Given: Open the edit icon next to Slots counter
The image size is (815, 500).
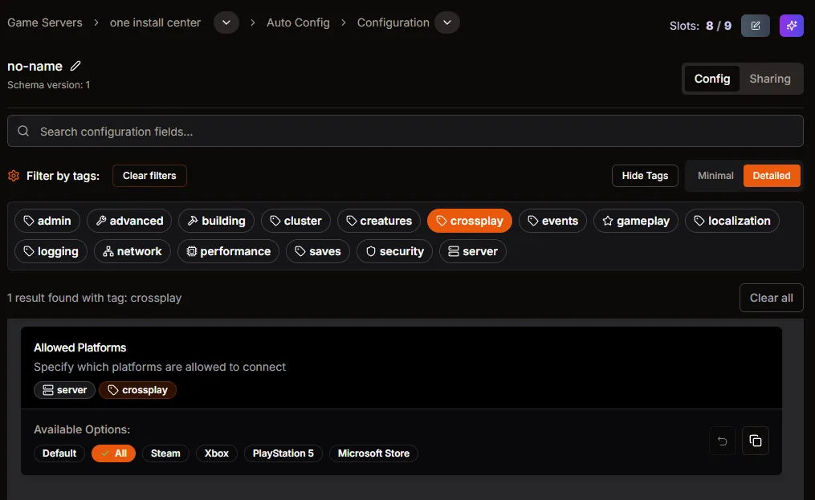Looking at the screenshot, I should coord(755,25).
